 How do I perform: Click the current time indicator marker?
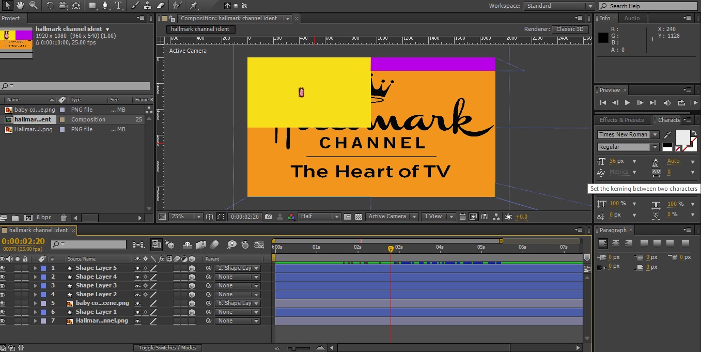click(391, 249)
